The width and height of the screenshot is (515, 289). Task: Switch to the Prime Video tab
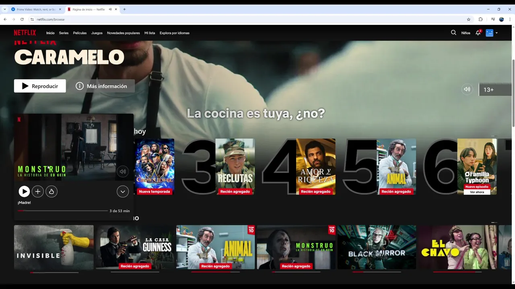pos(36,9)
